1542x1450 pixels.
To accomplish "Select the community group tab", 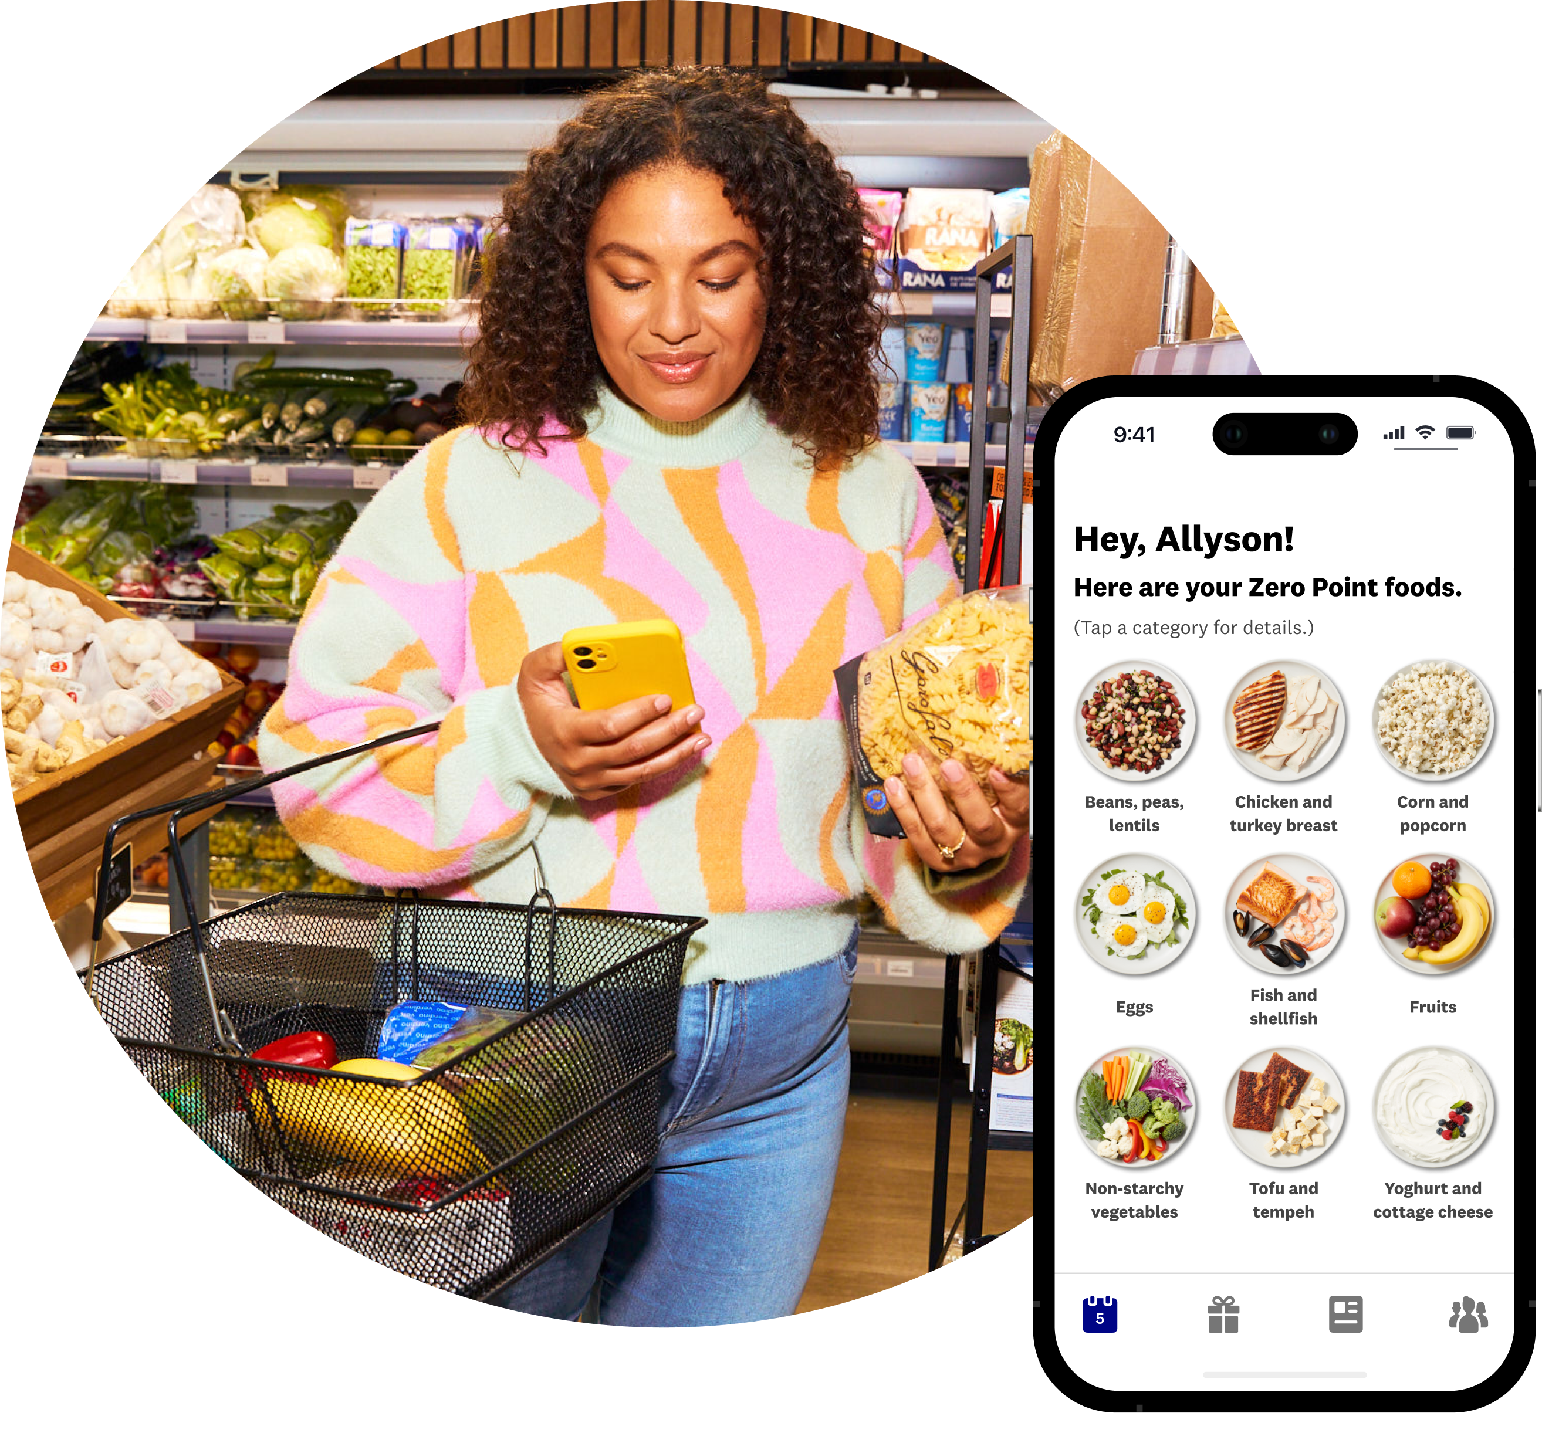I will (1465, 1316).
